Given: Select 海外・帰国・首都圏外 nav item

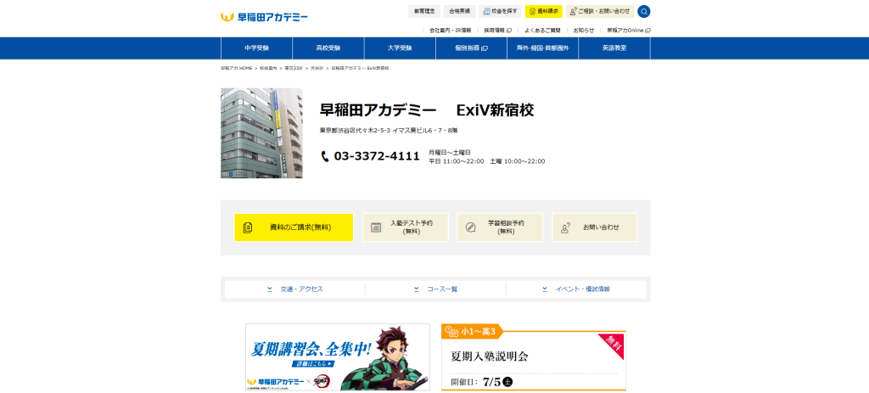Looking at the screenshot, I should click(x=542, y=48).
